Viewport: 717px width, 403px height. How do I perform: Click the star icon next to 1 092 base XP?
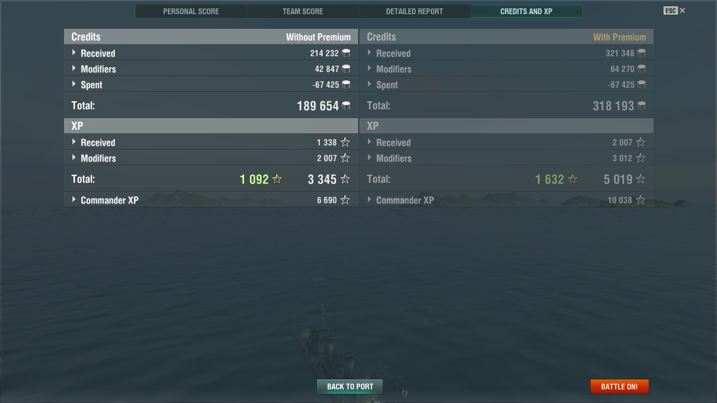coord(277,179)
